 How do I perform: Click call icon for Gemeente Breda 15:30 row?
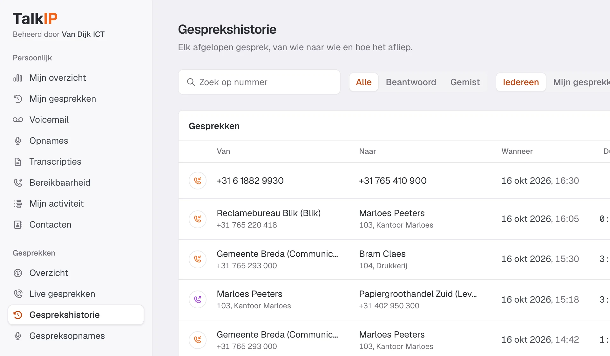coord(198,259)
